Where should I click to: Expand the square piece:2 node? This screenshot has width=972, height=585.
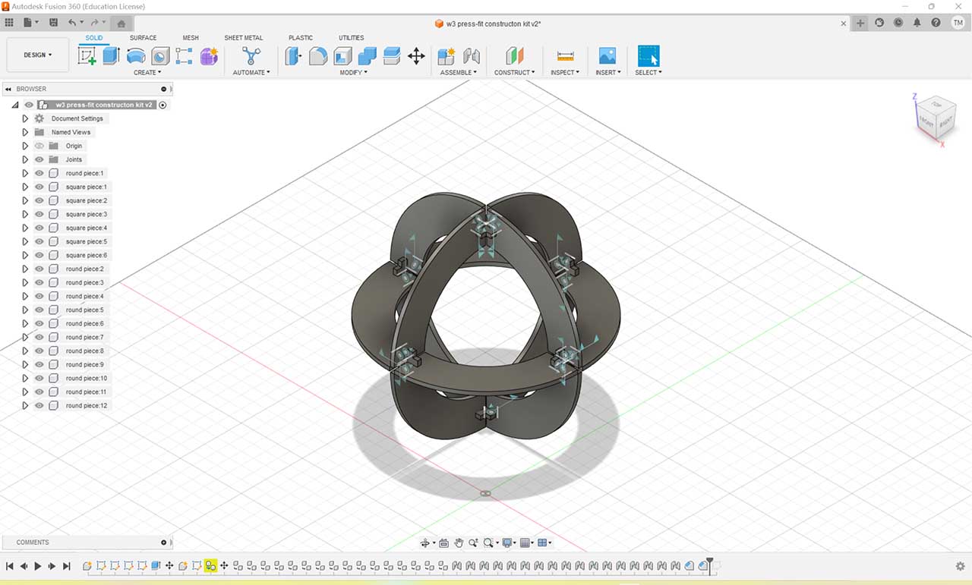tap(25, 200)
